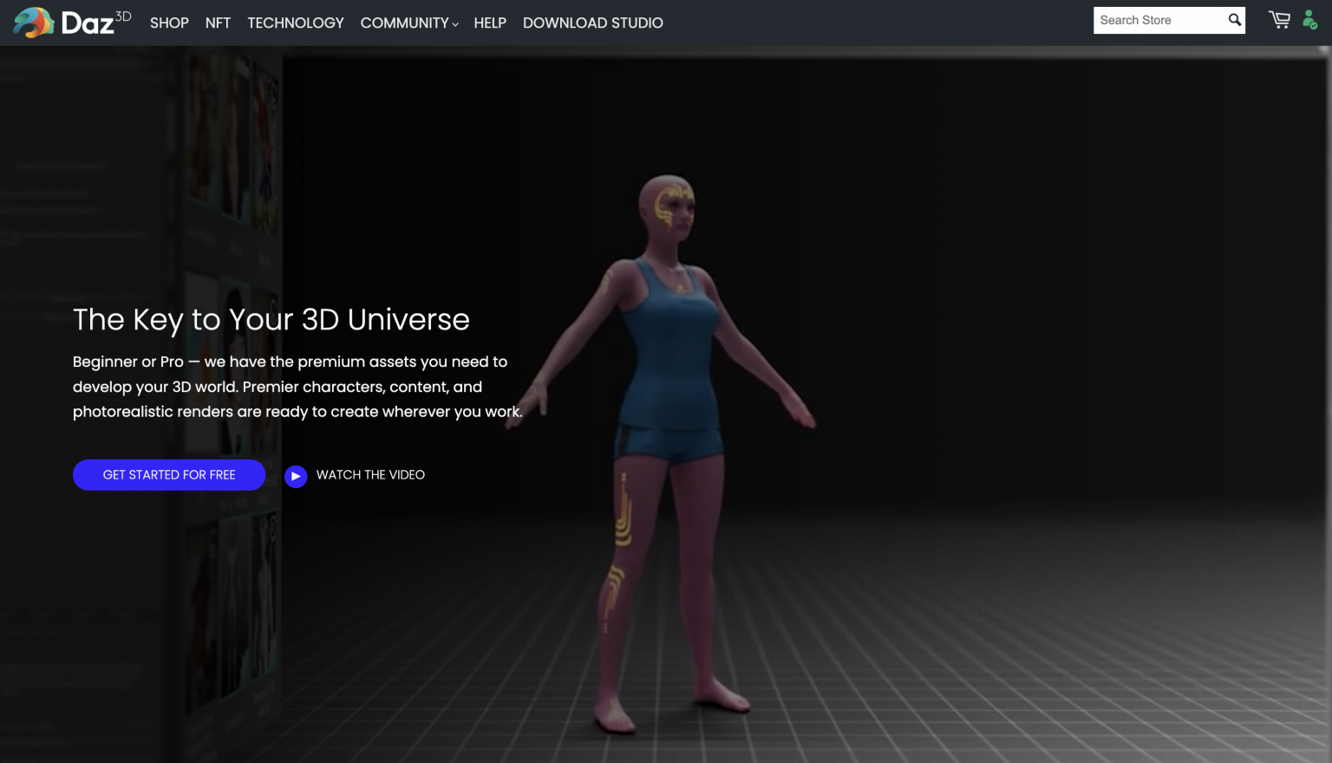1332x763 pixels.
Task: Open the WATCH THE VIDEO link
Action: point(370,475)
